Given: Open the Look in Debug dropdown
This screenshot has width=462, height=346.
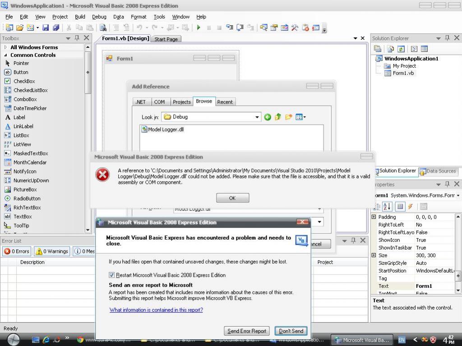Looking at the screenshot, I should pos(257,117).
